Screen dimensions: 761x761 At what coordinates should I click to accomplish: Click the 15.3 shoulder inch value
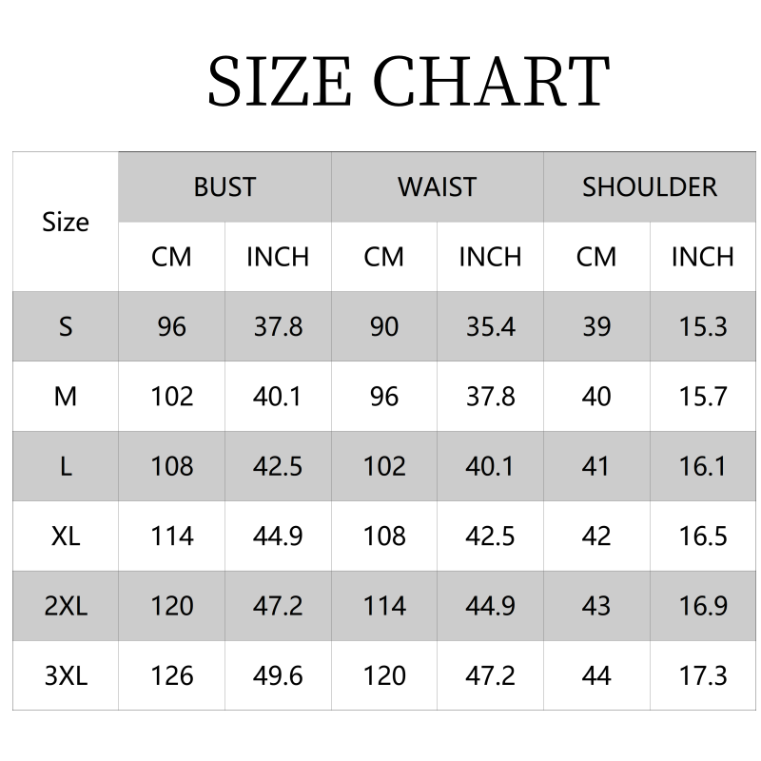click(703, 326)
